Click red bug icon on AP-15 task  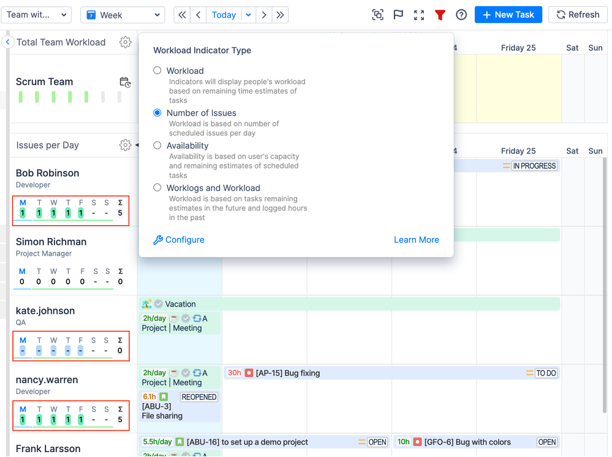click(x=249, y=373)
